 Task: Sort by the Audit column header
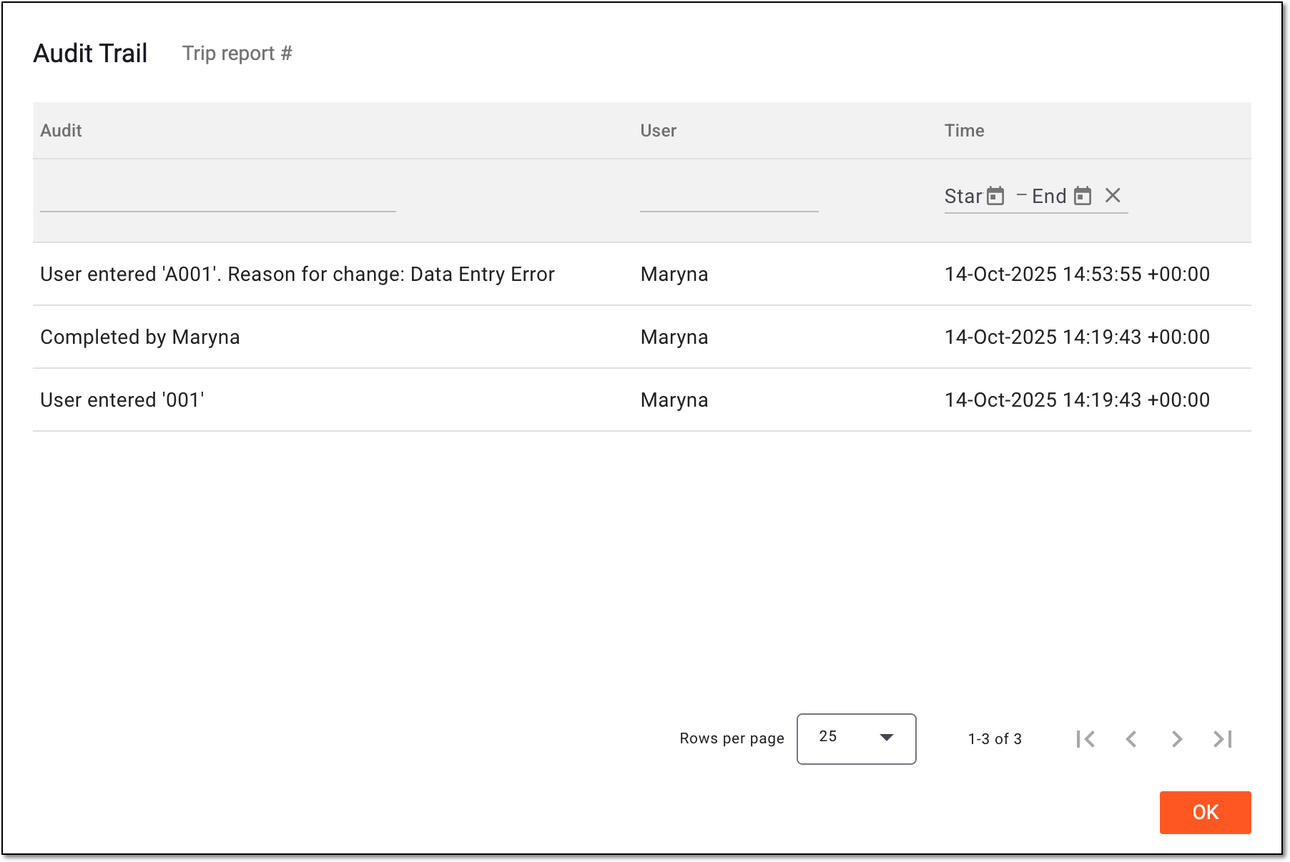(61, 130)
